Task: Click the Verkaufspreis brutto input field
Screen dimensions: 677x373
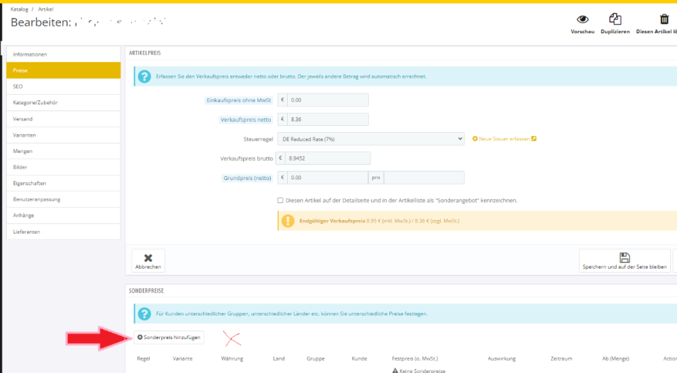Action: pos(328,158)
